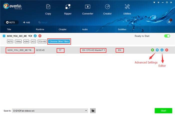Open the Ripper module
The width and height of the screenshot is (175, 115).
pos(68,9)
